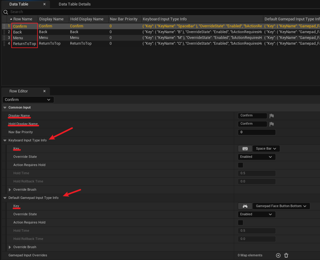
Task: Sort by Default Gamepad Input Type Info column header
Action: [292, 19]
